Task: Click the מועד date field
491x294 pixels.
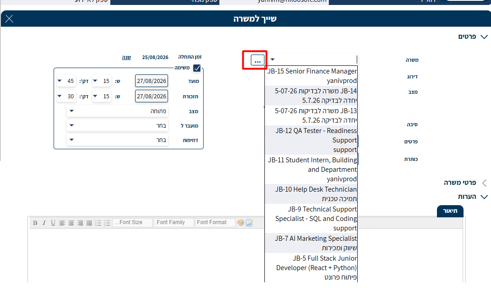Action: pos(151,81)
